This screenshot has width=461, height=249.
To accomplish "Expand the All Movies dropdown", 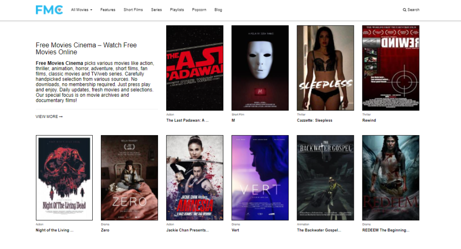I will pyautogui.click(x=81, y=10).
